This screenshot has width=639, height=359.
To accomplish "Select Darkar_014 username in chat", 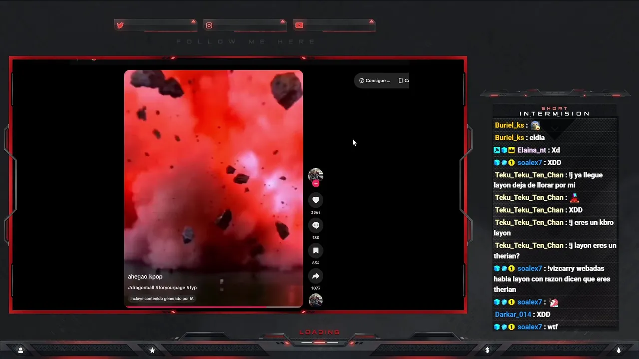I will [x=513, y=315].
